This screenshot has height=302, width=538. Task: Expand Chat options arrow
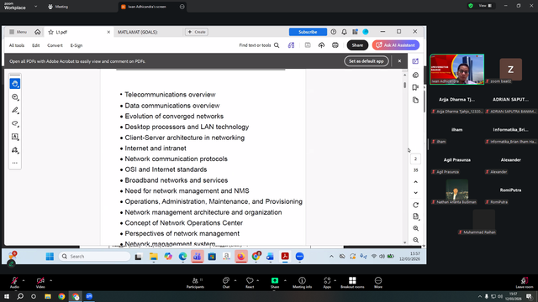coord(235,280)
